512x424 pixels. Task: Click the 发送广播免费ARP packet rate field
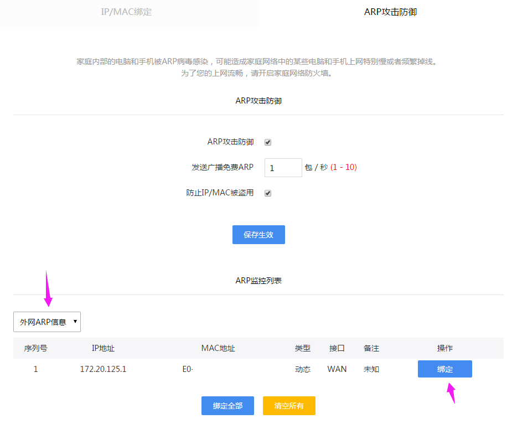point(283,168)
